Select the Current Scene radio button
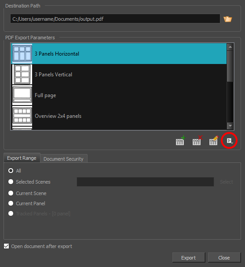Screen dimensions: 245x267 (11, 193)
